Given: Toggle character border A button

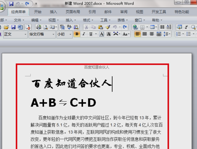Looking at the screenshot, I should pyautogui.click(x=101, y=34).
